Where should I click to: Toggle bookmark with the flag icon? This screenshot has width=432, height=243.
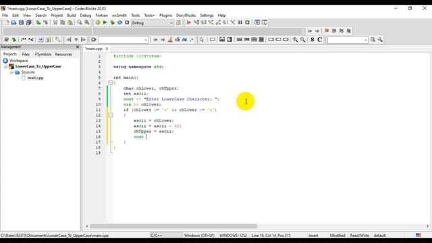click(327, 31)
